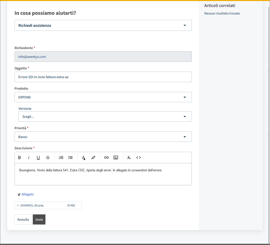The height and width of the screenshot is (245, 270).
Task: Insert a bulleted list
Action: [70, 158]
